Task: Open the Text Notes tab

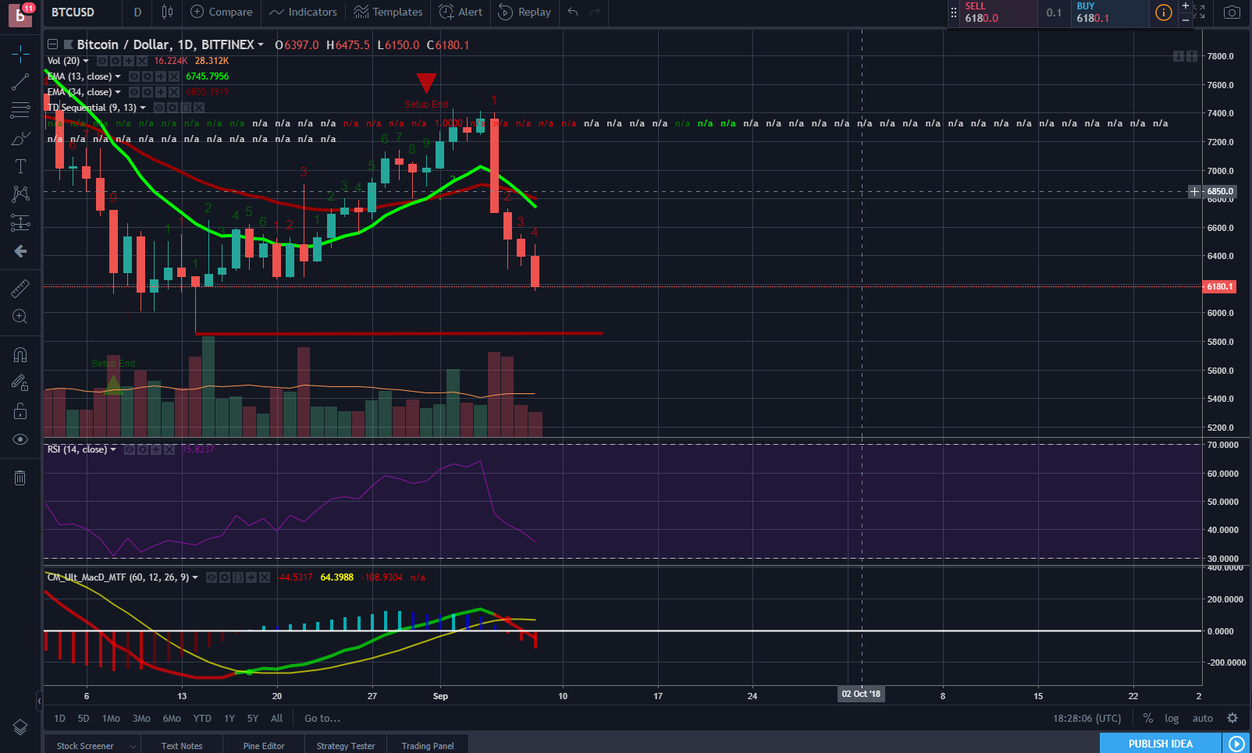Action: click(182, 746)
